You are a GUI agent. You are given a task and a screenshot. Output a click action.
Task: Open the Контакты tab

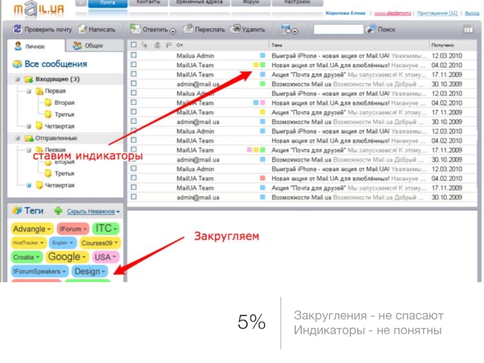point(148,2)
